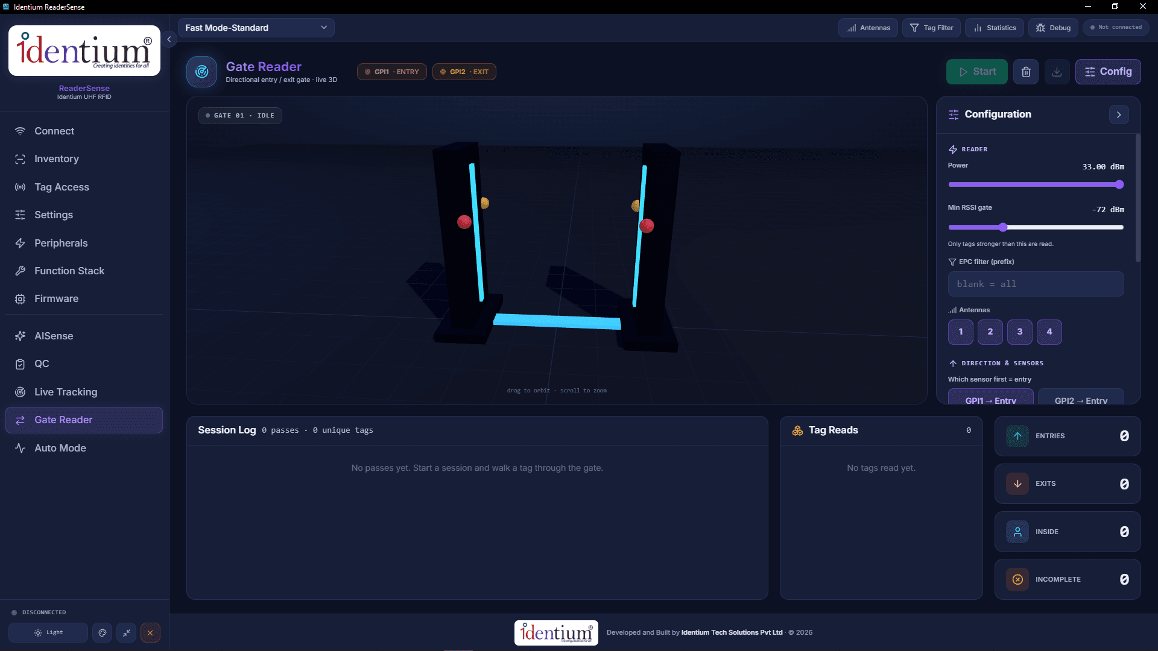The width and height of the screenshot is (1158, 651).
Task: Click the orange X button in sidebar
Action: (150, 633)
